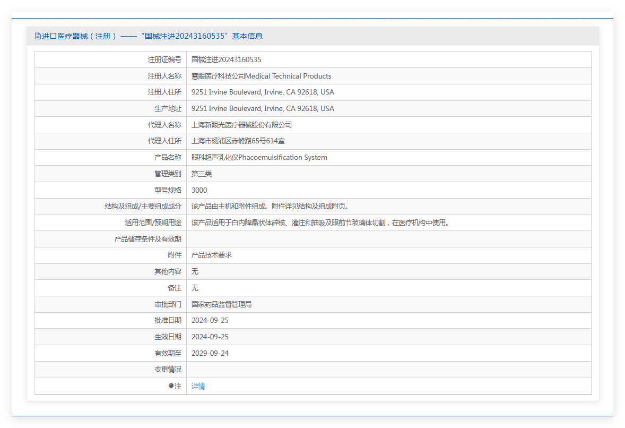Click the 型号规格 label
Image resolution: width=625 pixels, height=428 pixels.
pos(168,190)
